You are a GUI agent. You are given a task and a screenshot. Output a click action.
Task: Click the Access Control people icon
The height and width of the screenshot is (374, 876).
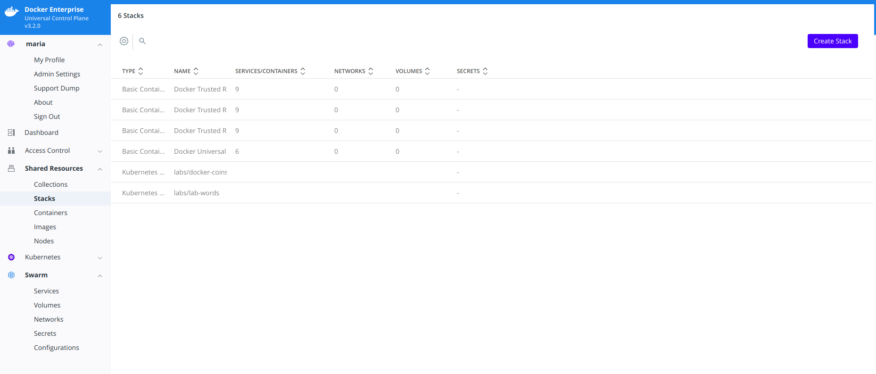(x=11, y=150)
